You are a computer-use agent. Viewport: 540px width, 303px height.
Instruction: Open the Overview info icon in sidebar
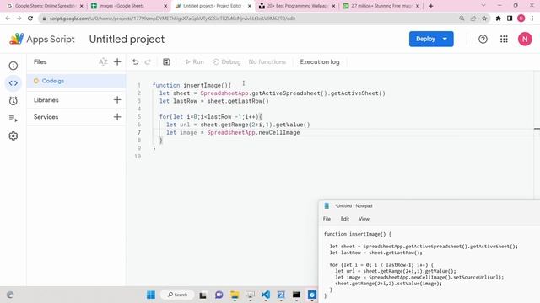[13, 66]
